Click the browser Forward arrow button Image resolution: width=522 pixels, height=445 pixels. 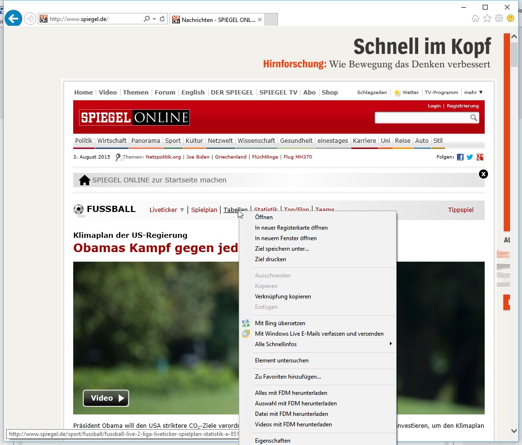tap(30, 19)
